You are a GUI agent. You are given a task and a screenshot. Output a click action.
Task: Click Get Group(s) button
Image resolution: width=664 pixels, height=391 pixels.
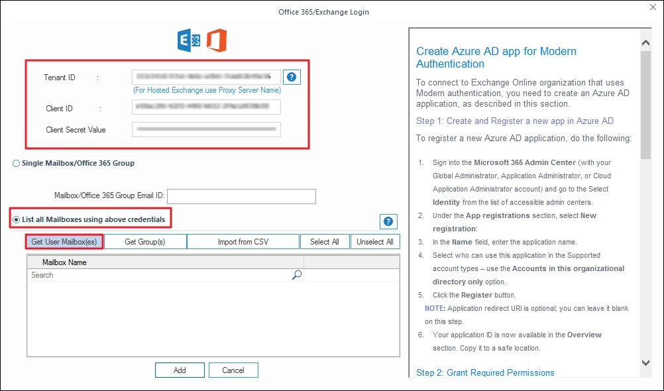(145, 241)
